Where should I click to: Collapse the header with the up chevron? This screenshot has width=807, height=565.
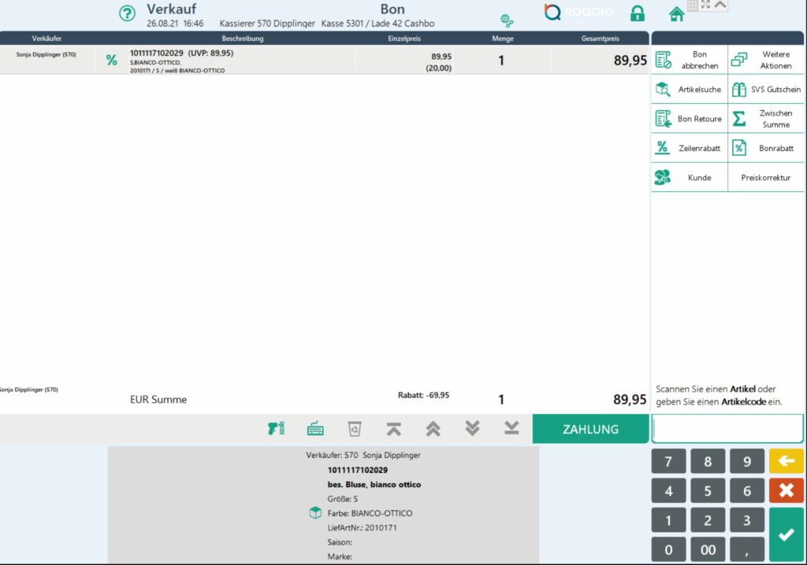coord(720,5)
